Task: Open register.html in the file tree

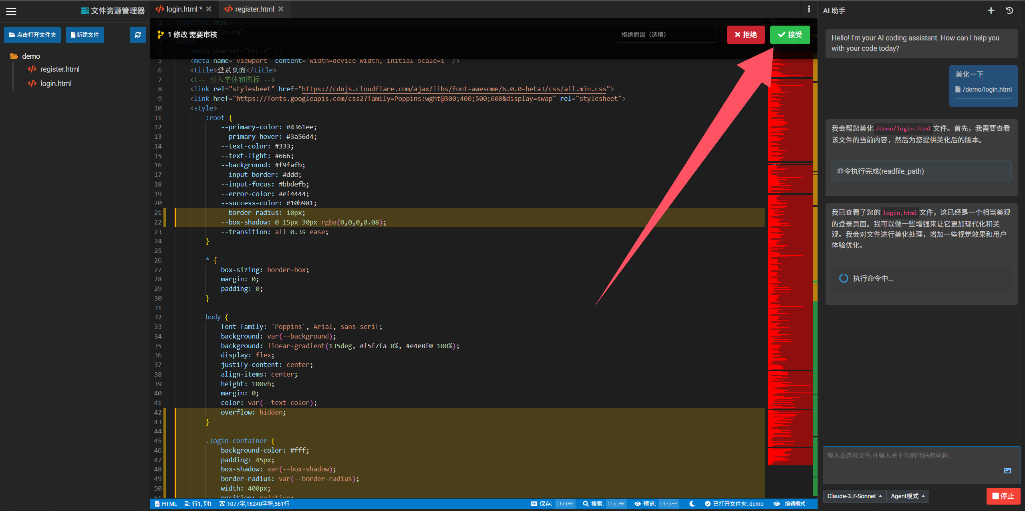Action: point(54,69)
